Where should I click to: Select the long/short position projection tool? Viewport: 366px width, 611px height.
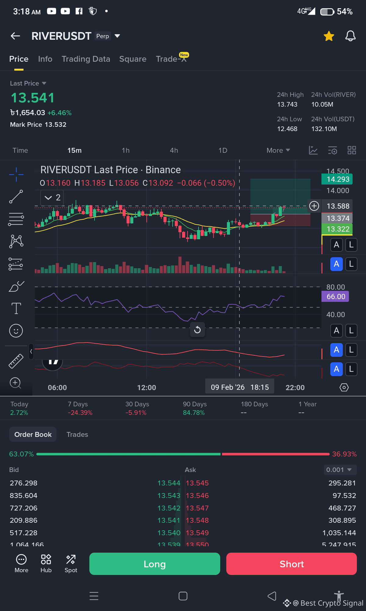pos(16,264)
